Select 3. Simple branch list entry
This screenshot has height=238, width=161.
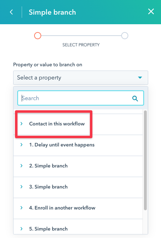(x=78, y=187)
